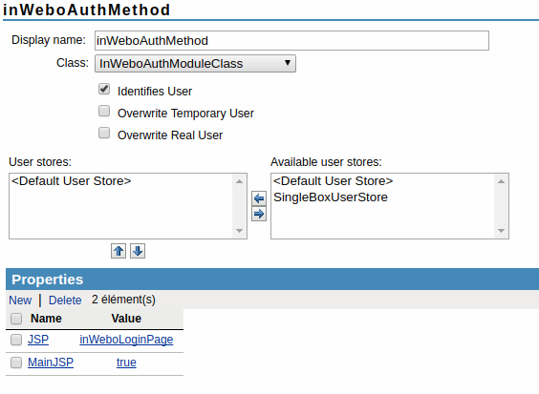Click the left arrow to add user store
This screenshot has height=394, width=539.
tap(259, 198)
